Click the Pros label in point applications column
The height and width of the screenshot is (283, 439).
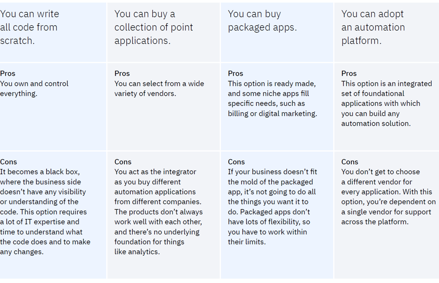coord(122,73)
